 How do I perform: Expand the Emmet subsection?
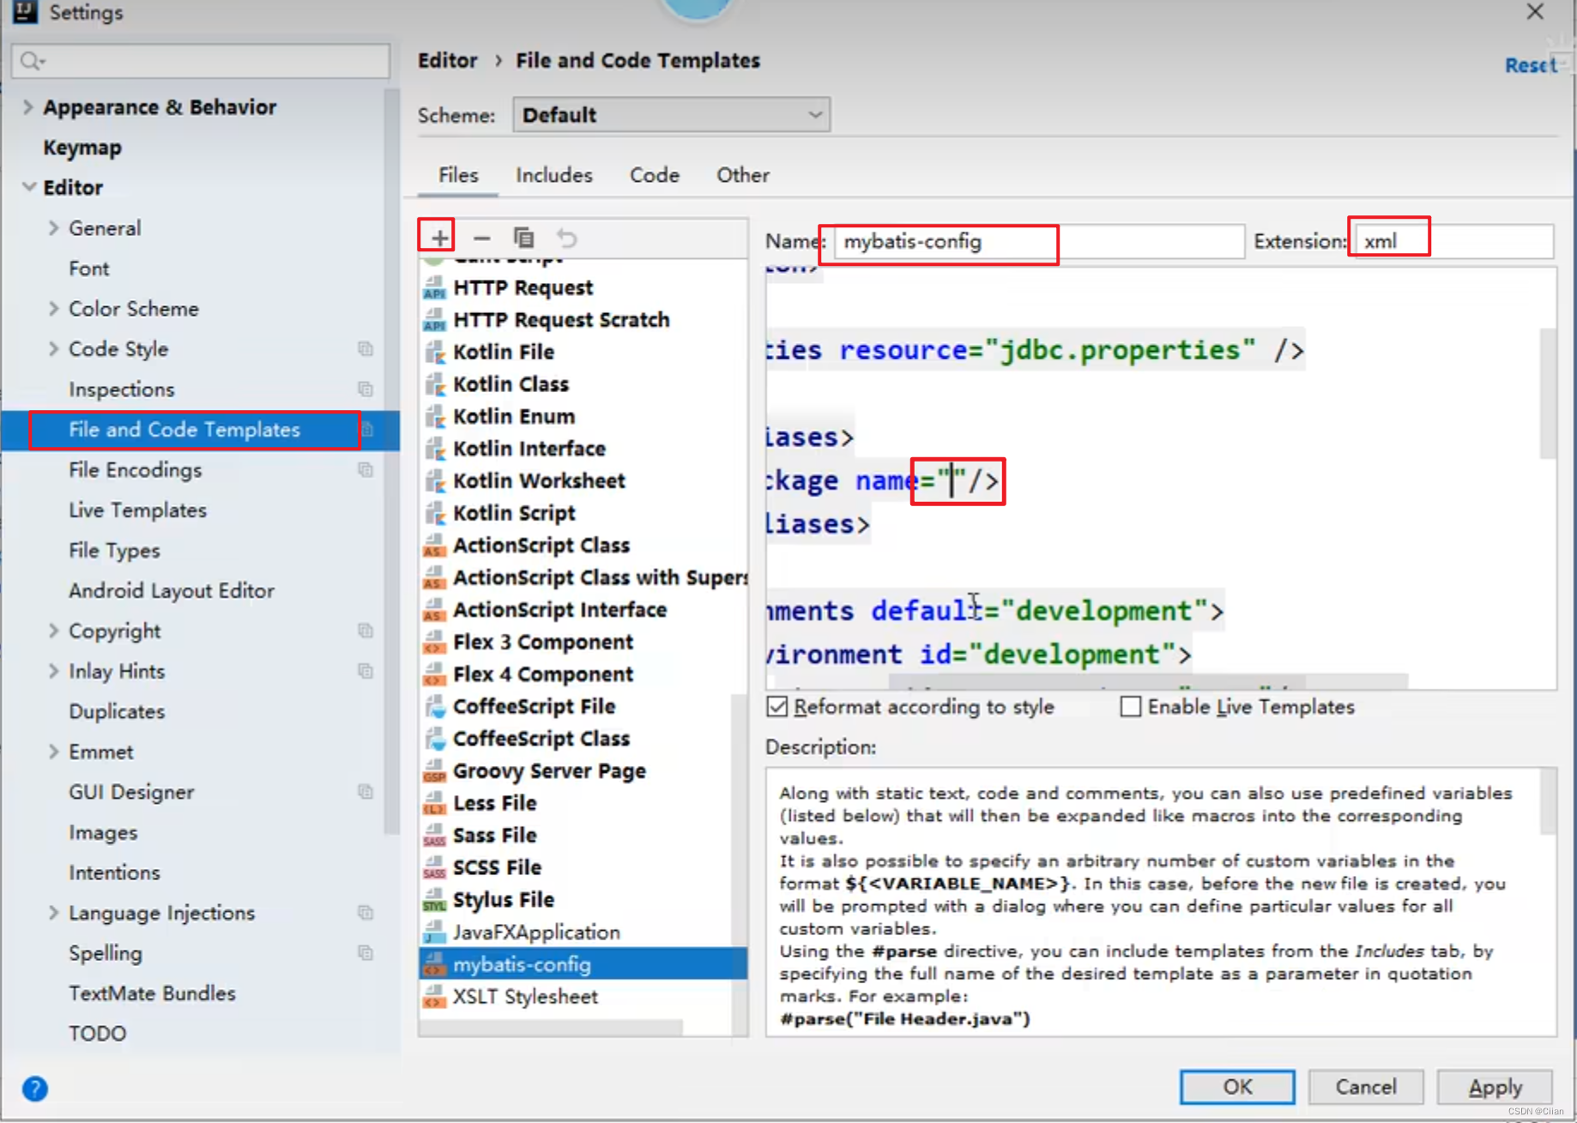[x=53, y=752]
